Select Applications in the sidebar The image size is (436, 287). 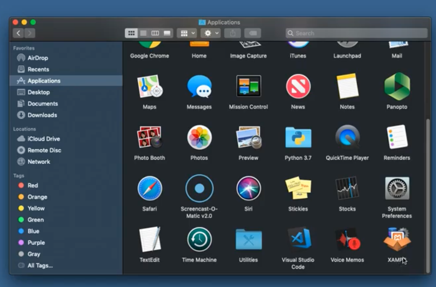tap(66, 81)
